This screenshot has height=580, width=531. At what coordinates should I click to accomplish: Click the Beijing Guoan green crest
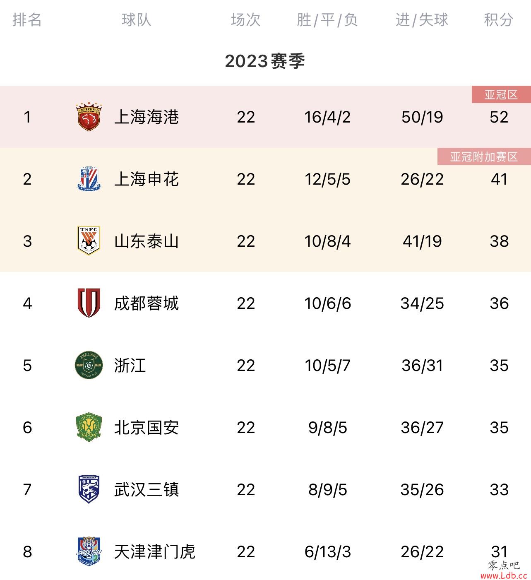89,427
